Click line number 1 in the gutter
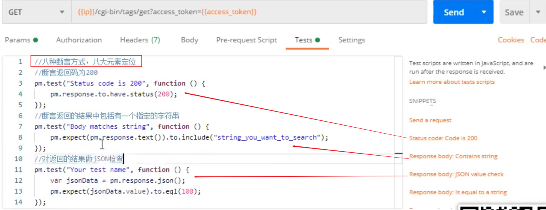 pyautogui.click(x=20, y=62)
